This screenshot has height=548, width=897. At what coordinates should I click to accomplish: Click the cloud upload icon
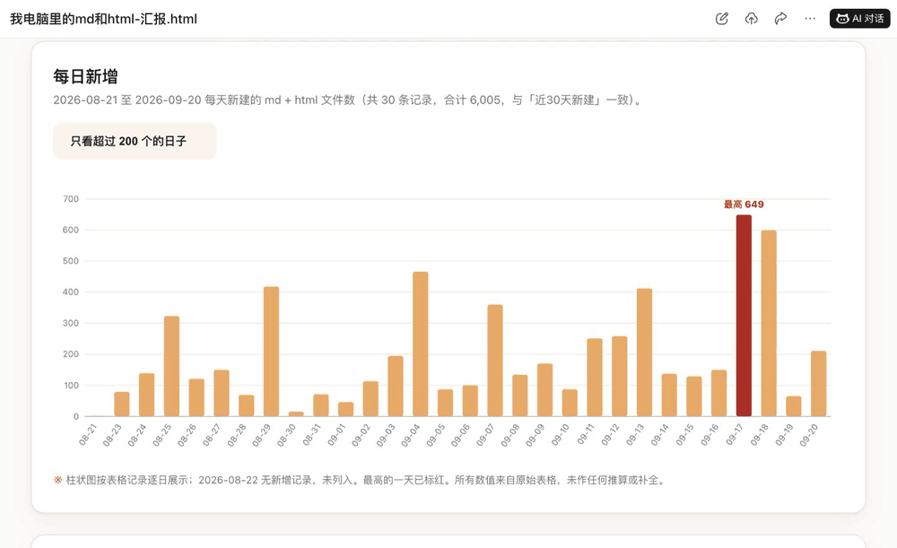[751, 19]
